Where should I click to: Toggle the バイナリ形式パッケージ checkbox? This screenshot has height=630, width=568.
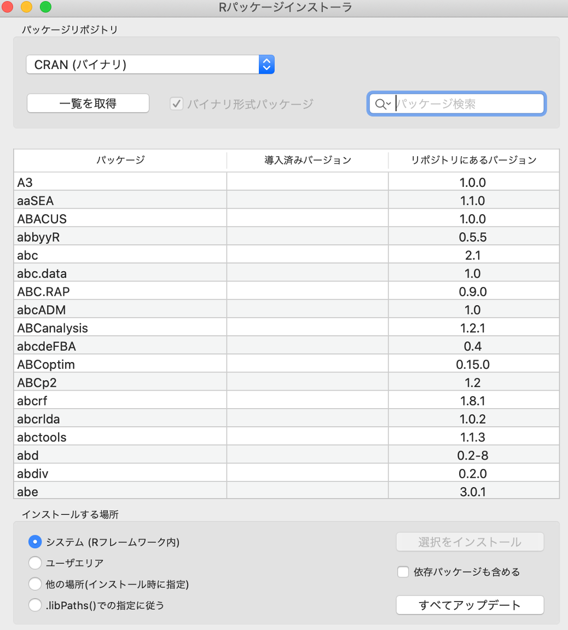tap(176, 104)
